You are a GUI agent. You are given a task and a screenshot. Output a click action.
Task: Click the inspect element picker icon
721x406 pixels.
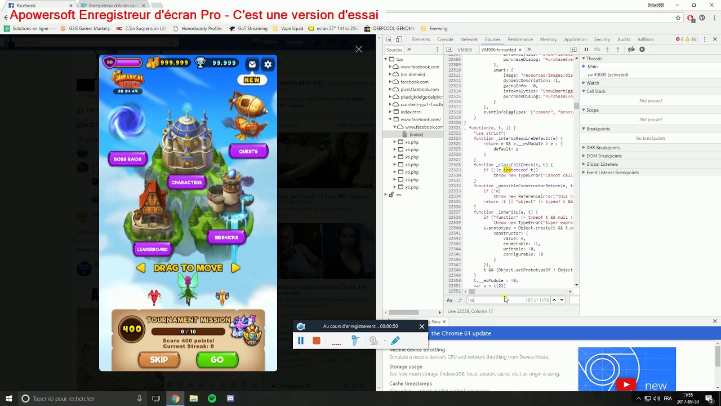pyautogui.click(x=389, y=39)
